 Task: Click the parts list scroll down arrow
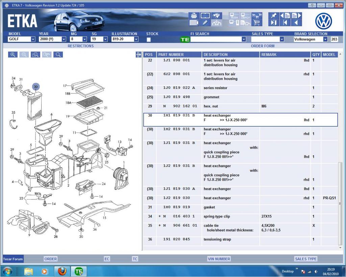[x=340, y=248]
